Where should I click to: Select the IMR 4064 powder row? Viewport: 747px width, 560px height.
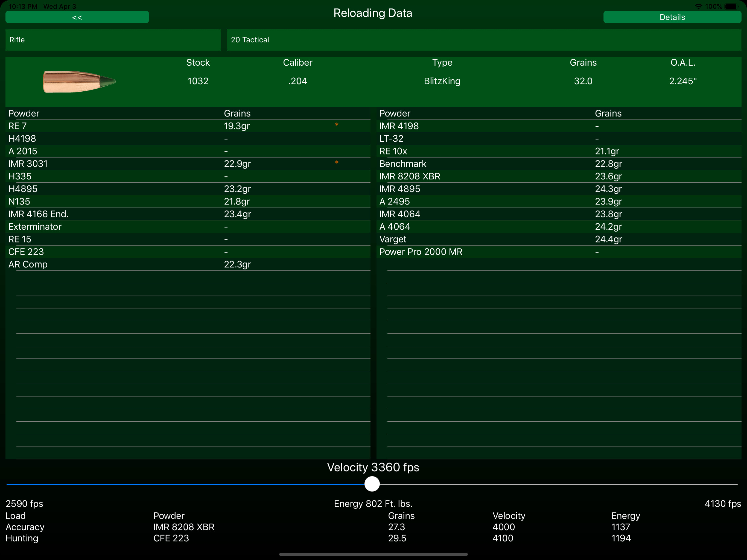click(x=559, y=214)
